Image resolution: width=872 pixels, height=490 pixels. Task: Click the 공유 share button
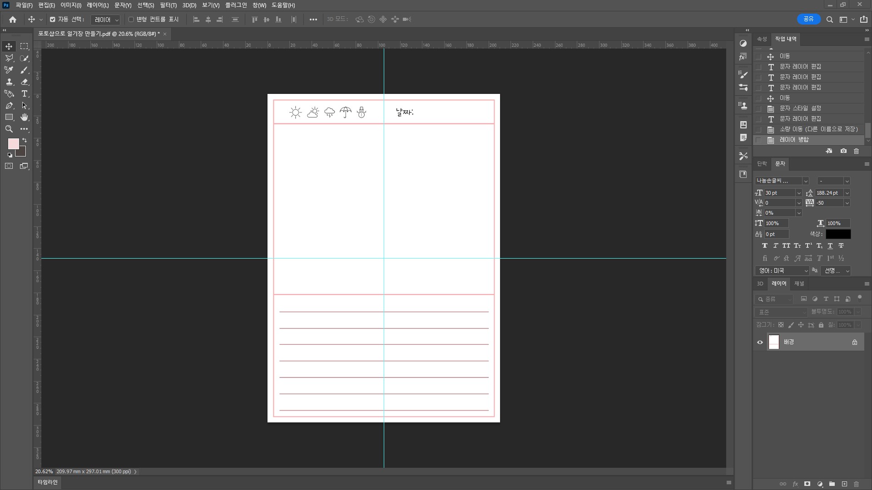click(808, 19)
